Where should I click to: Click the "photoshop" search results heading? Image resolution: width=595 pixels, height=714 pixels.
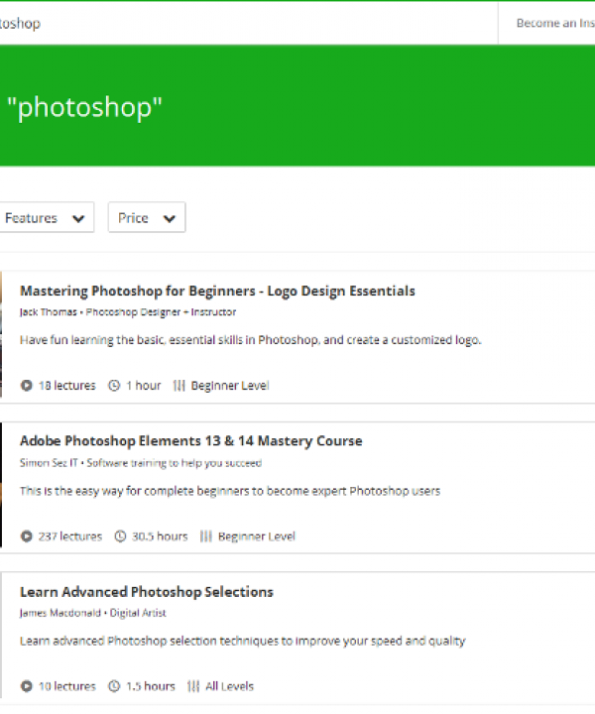tap(84, 108)
